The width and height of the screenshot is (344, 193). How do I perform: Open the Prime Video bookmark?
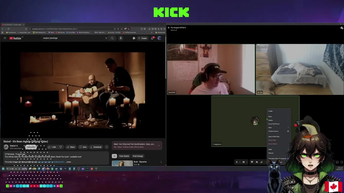pyautogui.click(x=71, y=32)
